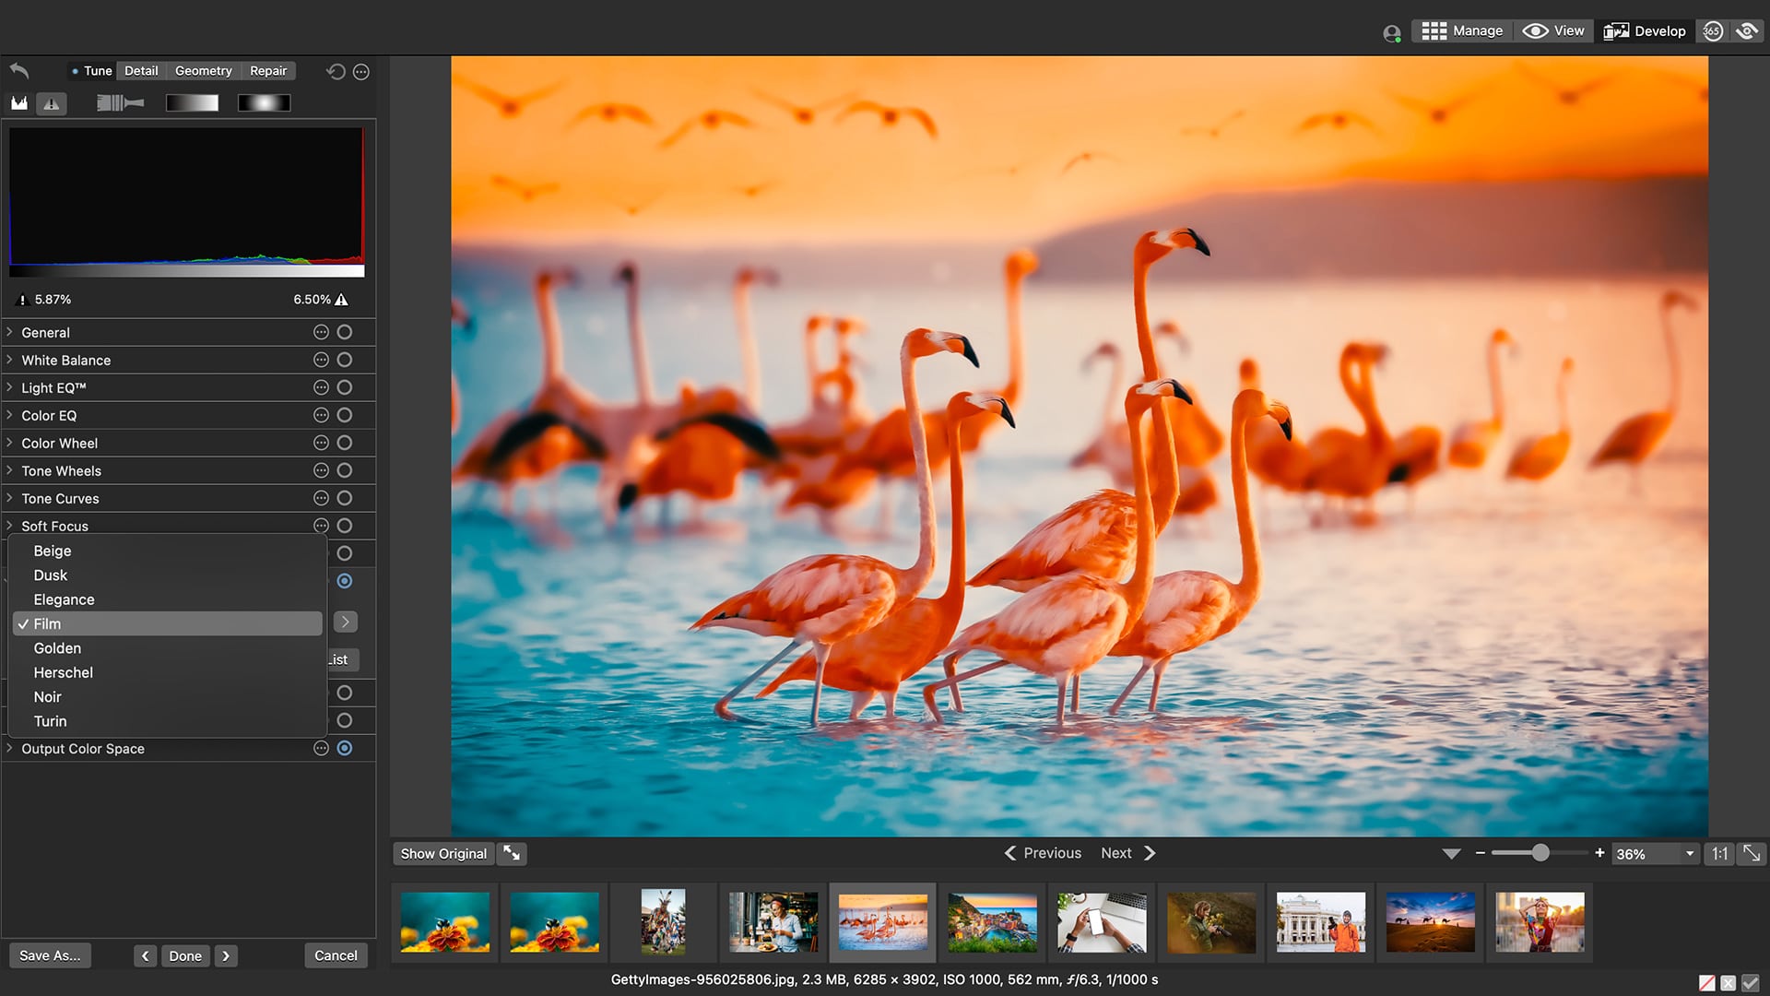
Task: Click the Show Original button
Action: pyautogui.click(x=443, y=853)
